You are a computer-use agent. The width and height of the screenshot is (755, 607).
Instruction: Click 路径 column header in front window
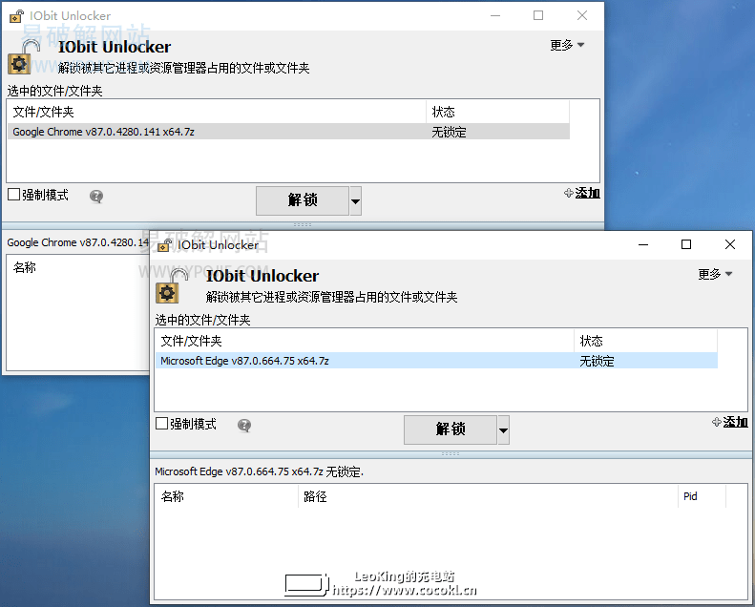point(488,496)
